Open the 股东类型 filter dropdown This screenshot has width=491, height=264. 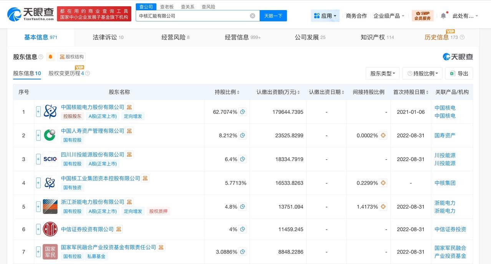382,74
